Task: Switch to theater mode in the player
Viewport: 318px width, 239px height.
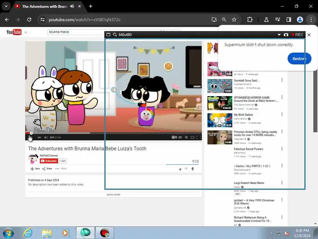Action: [x=193, y=137]
